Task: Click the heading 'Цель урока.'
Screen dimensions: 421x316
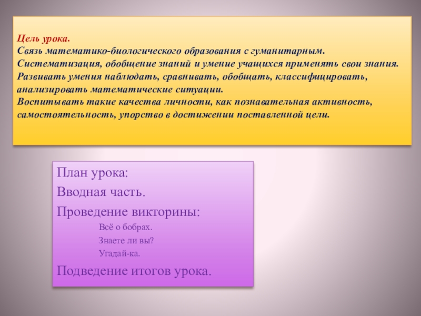Action: pos(44,38)
